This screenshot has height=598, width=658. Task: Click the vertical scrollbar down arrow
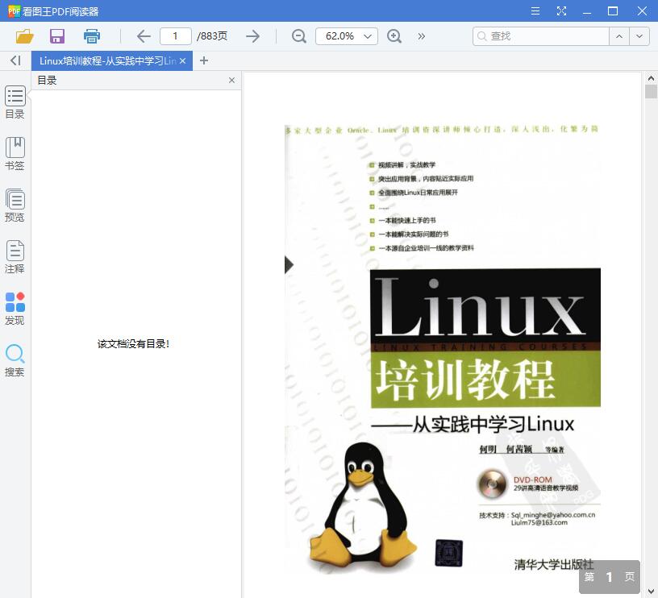pos(651,592)
